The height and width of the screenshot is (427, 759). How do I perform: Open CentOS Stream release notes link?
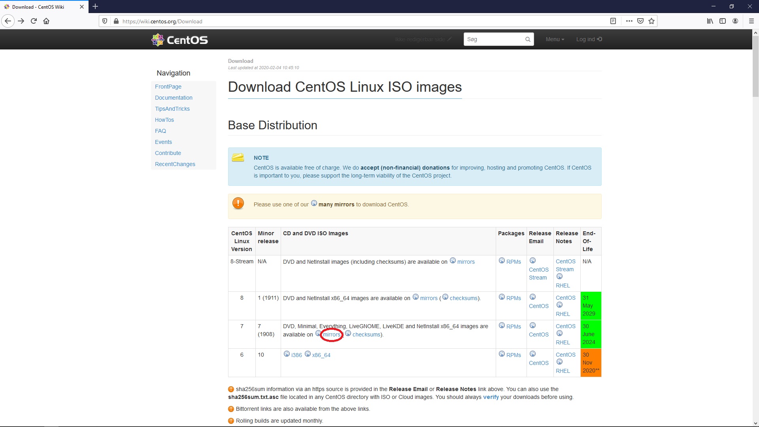tap(565, 265)
